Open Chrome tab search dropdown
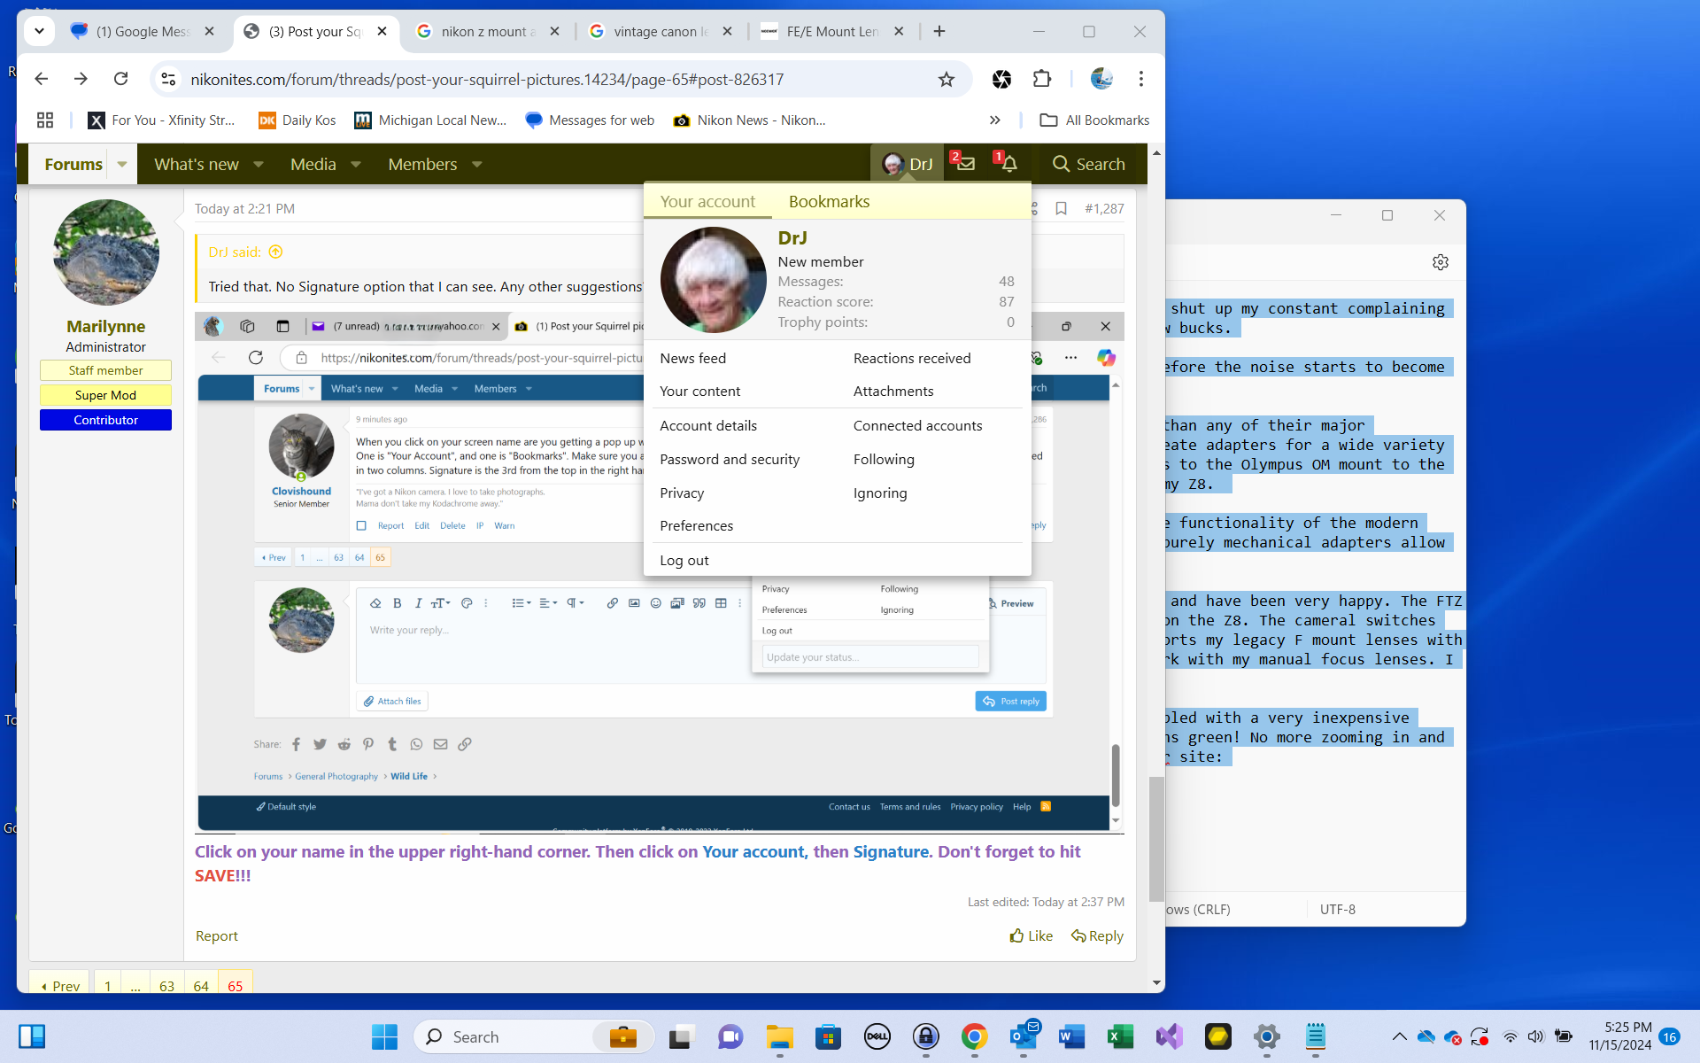 39,31
